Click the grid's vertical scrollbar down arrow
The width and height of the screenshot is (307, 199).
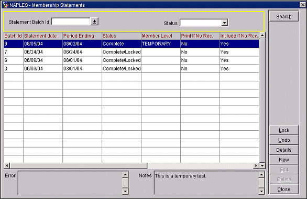point(262,165)
